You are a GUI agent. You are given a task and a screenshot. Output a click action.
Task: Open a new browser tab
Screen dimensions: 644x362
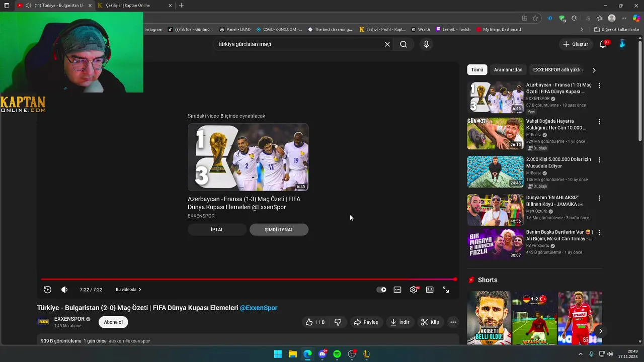point(181,6)
